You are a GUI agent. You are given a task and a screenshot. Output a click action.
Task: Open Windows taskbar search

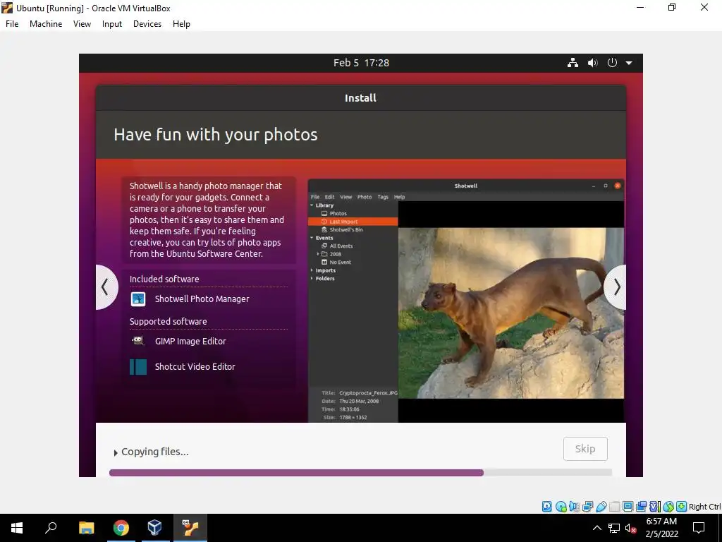(x=51, y=528)
